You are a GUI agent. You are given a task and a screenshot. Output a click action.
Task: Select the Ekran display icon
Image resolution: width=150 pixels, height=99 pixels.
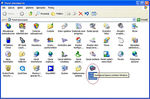coord(135,26)
